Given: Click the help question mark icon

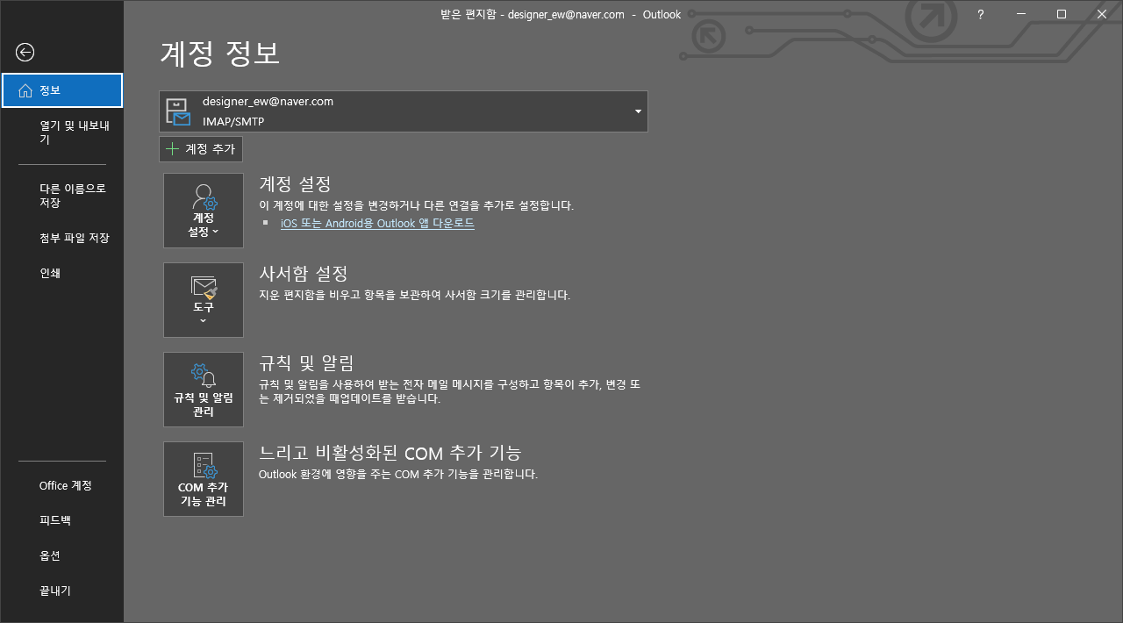Looking at the screenshot, I should pos(980,14).
